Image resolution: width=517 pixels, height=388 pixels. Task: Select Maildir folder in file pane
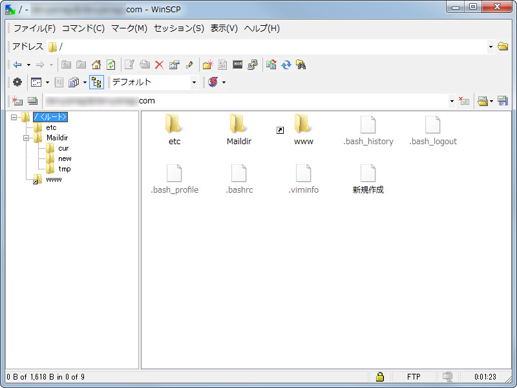238,130
